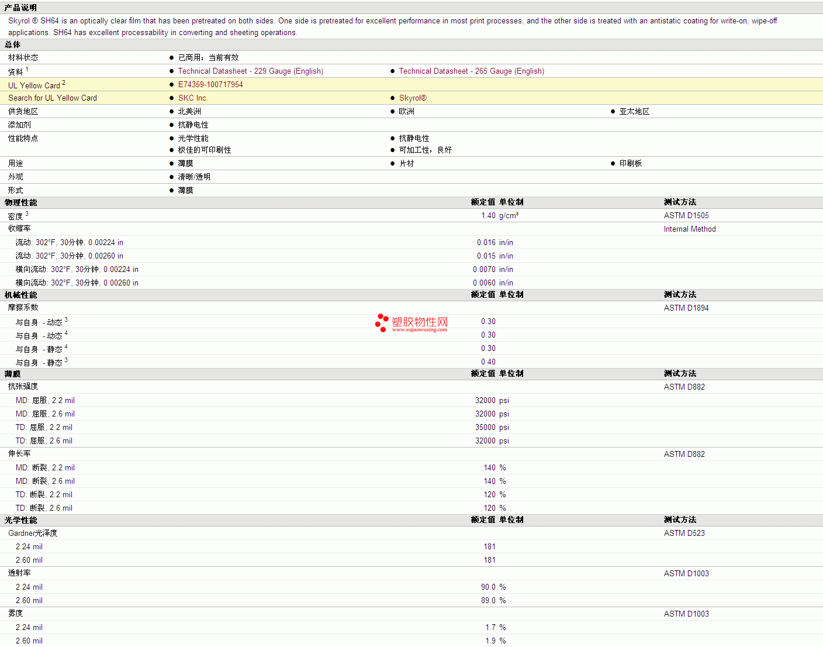Click Search for UL Yellow Card label
Image resolution: width=823 pixels, height=647 pixels.
(53, 98)
